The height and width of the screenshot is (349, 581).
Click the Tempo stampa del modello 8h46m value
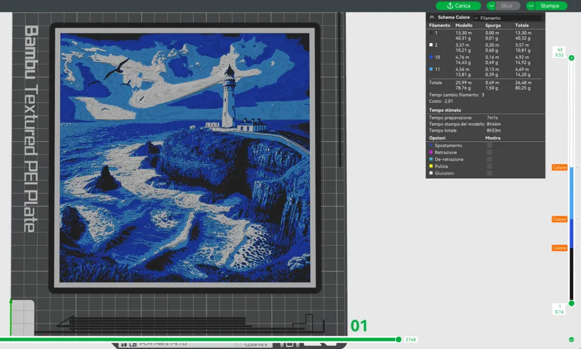point(493,124)
